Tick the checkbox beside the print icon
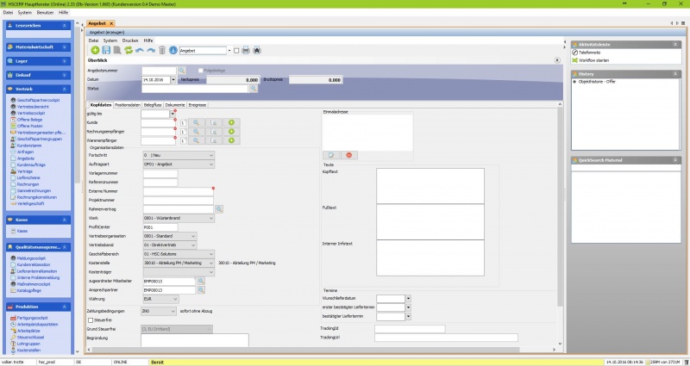The image size is (690, 366). coord(235,51)
